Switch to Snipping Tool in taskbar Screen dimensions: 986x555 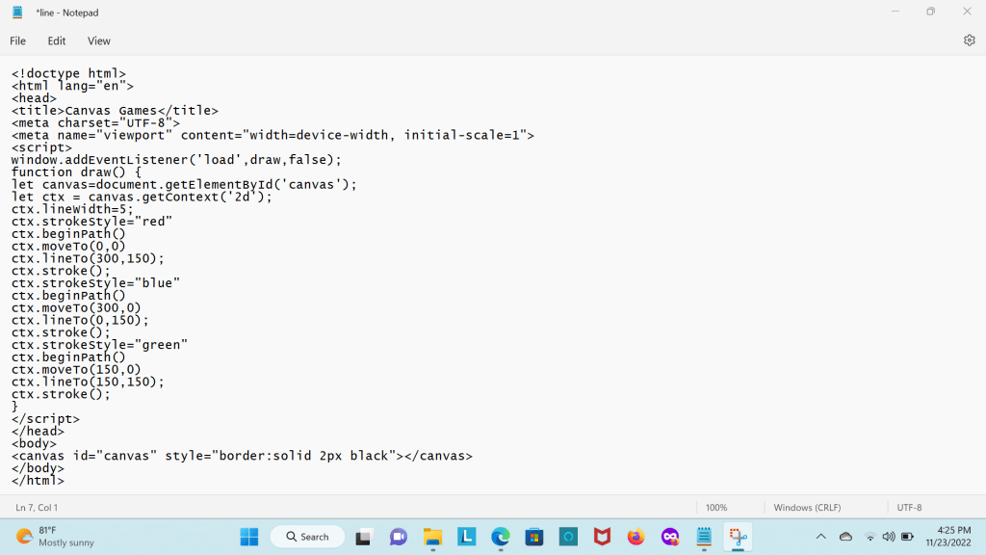[x=738, y=537]
